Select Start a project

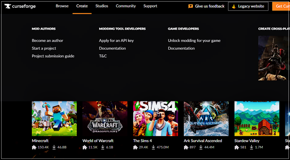pos(44,48)
